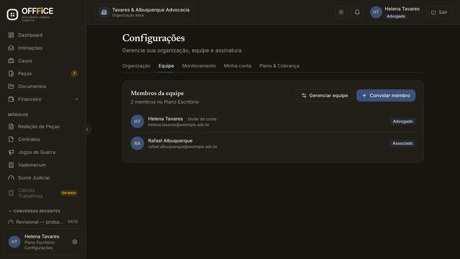Open settings gear in user card
The image size is (460, 259).
[75, 242]
